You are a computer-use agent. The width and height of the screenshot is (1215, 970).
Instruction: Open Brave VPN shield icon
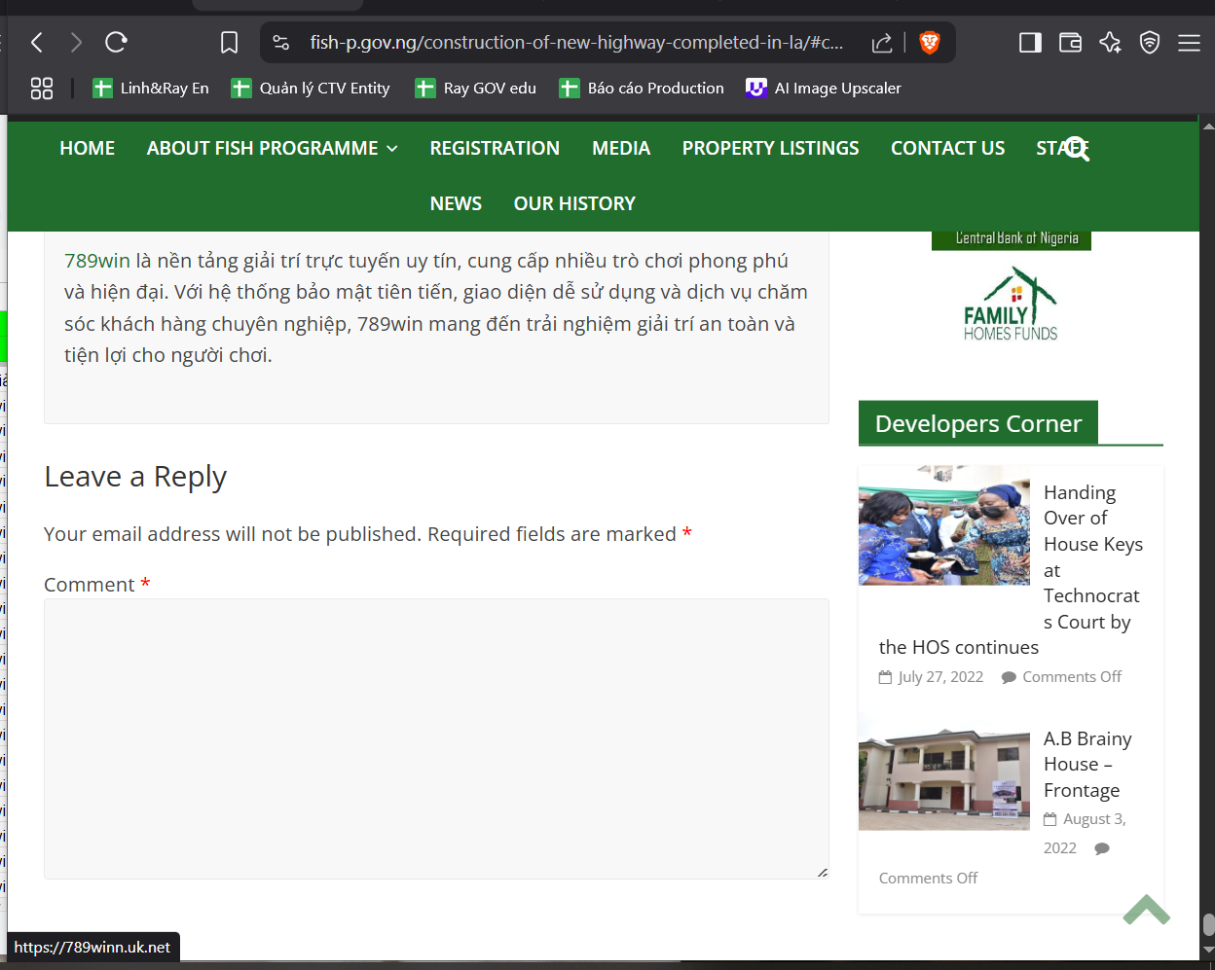pyautogui.click(x=1150, y=42)
